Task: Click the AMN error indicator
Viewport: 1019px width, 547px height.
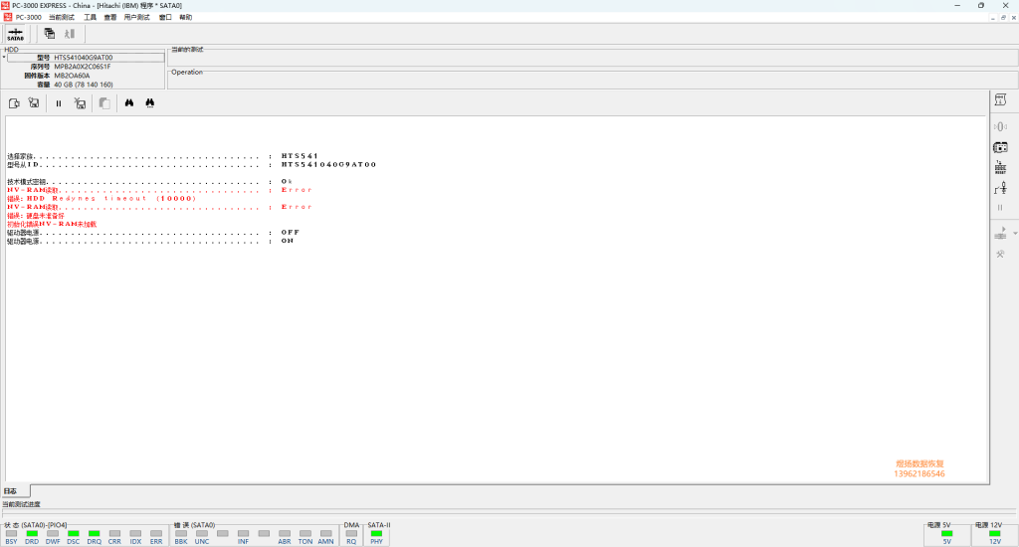Action: pyautogui.click(x=326, y=537)
